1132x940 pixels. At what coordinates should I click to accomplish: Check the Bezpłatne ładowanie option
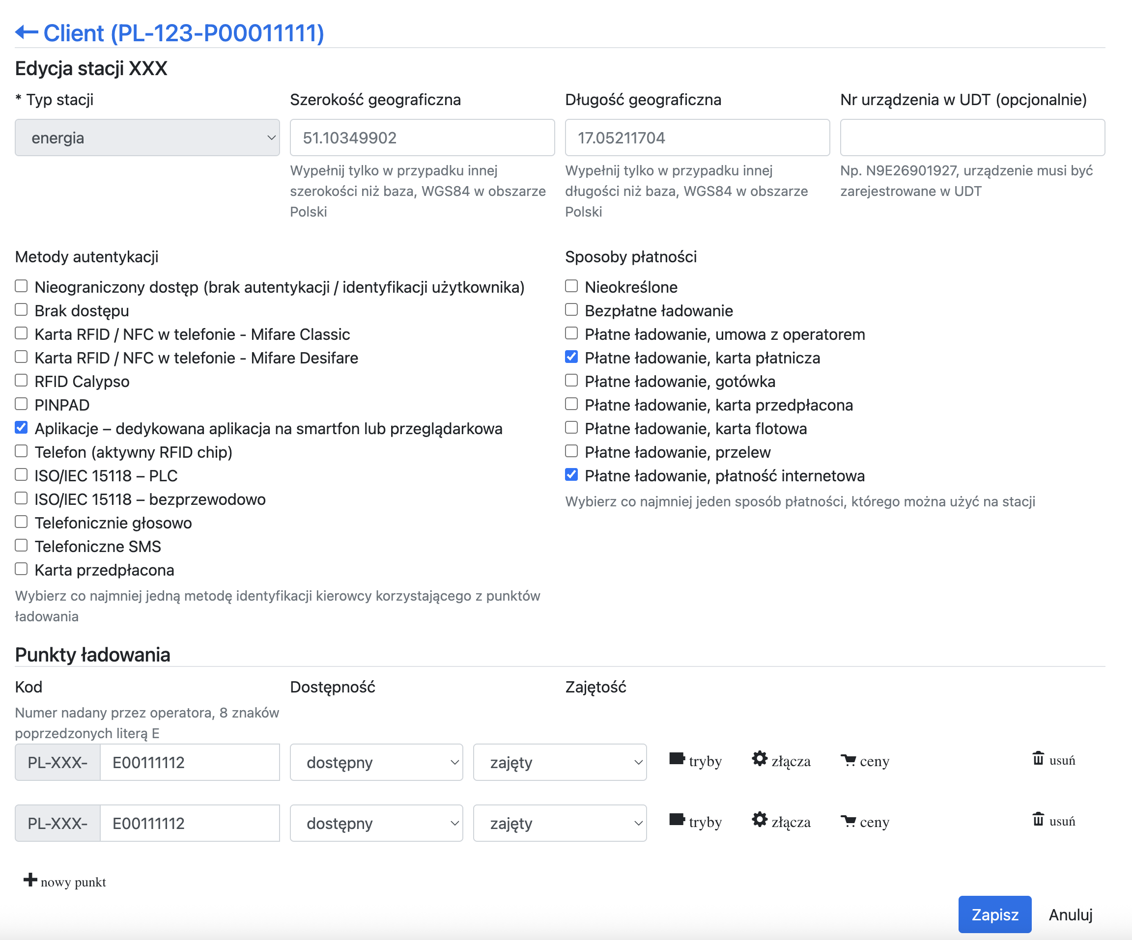click(x=571, y=310)
